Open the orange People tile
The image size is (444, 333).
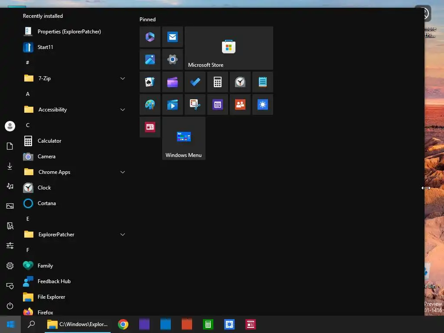point(240,105)
